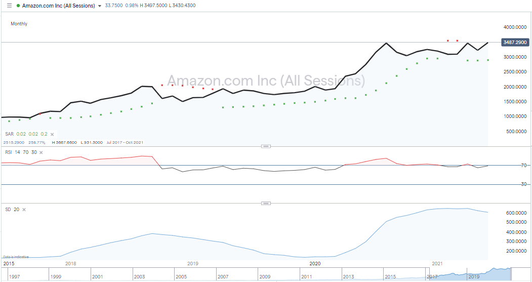Open the hamburger menu icon

pyautogui.click(x=9, y=6)
